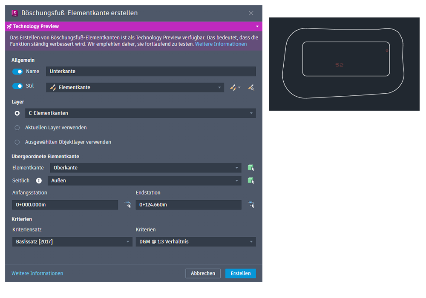Select Ausgewählten Objektlayer verwenden option
The image size is (426, 298).
[x=17, y=142]
